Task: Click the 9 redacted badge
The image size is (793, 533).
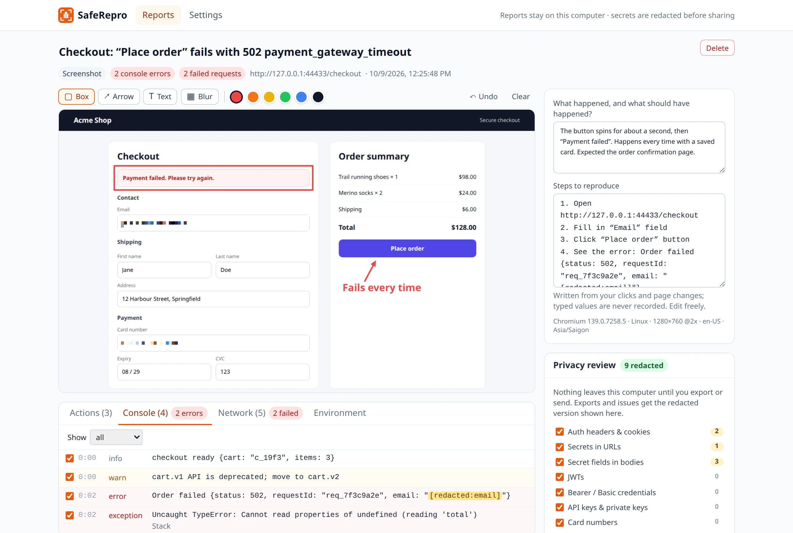Action: click(643, 365)
